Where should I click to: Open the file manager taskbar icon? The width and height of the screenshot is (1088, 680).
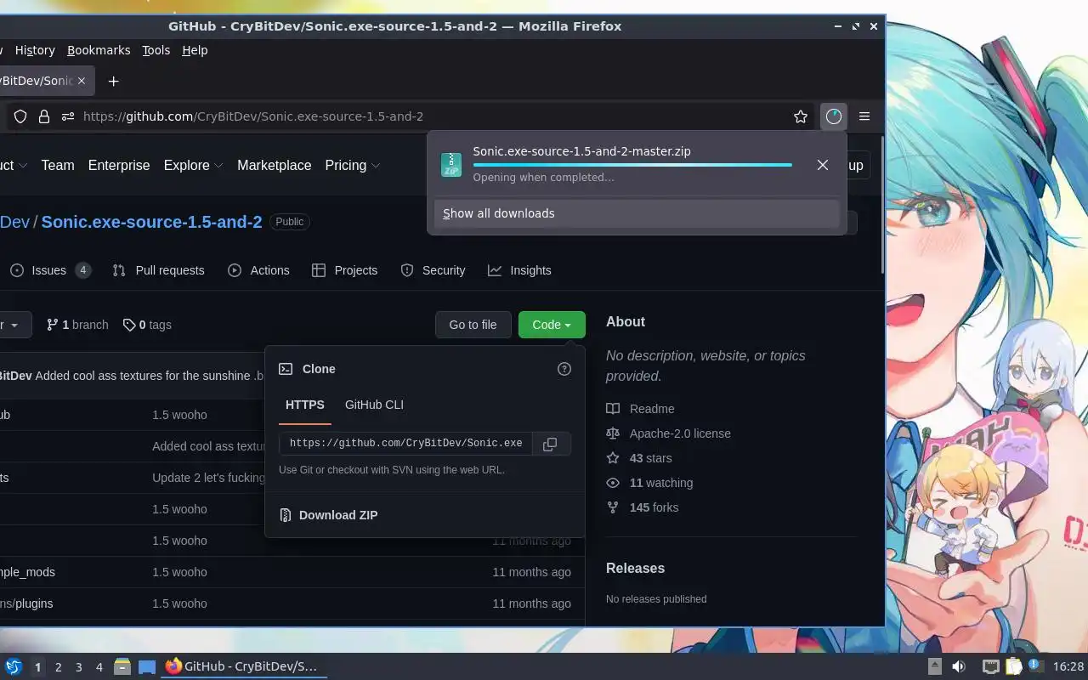122,667
